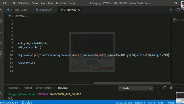The width and height of the screenshot is (184, 104).
Task: Click the Python 3.7.2 32-bit interpreter status
Action: click(9, 103)
